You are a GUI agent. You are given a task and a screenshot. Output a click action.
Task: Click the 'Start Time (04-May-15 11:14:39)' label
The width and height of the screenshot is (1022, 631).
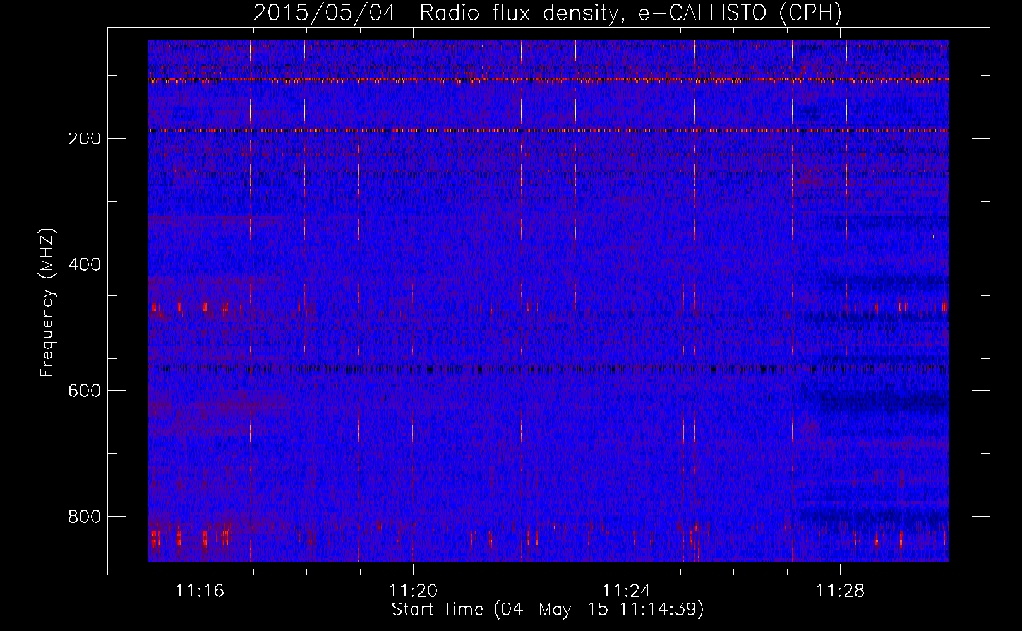pos(548,610)
